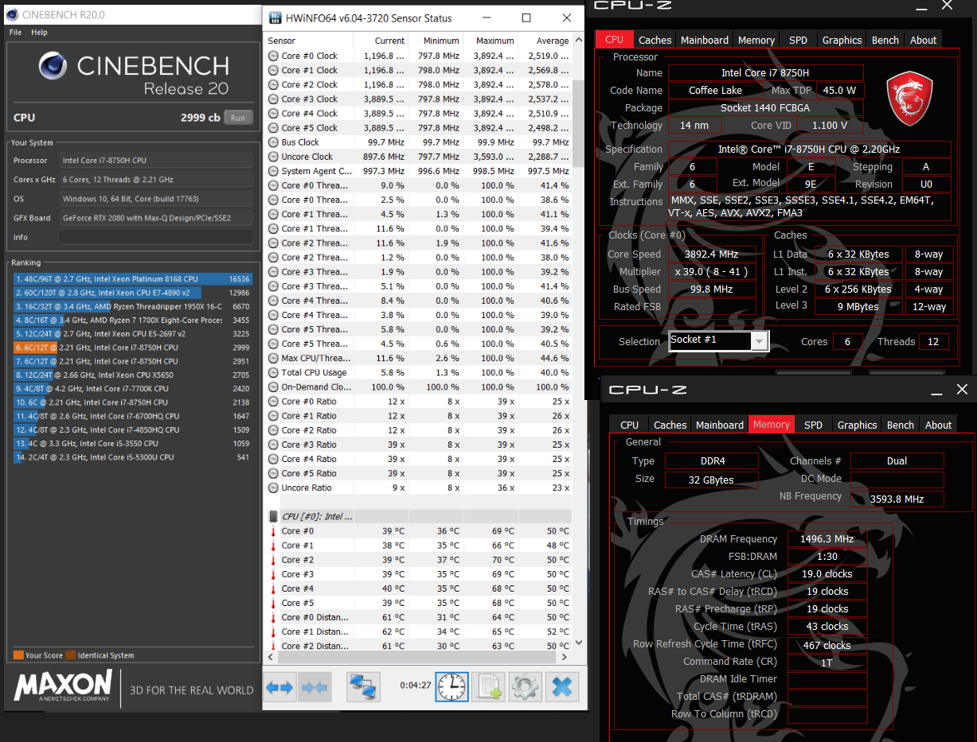Switch to Mainboard tab in CPU-Z processor window
This screenshot has width=977, height=742.
pyautogui.click(x=704, y=40)
